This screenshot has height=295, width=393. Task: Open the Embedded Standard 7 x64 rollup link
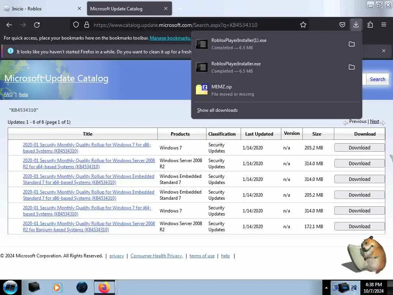pos(89,179)
